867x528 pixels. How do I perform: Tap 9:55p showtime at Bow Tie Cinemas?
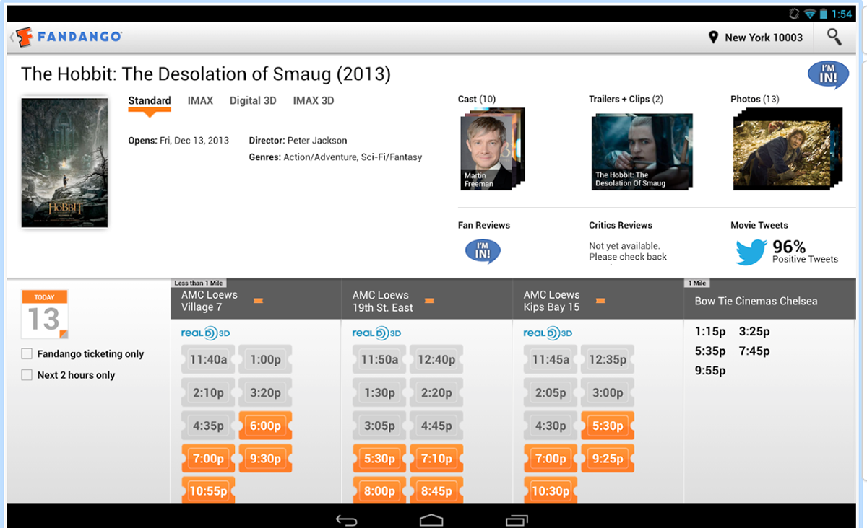(710, 371)
